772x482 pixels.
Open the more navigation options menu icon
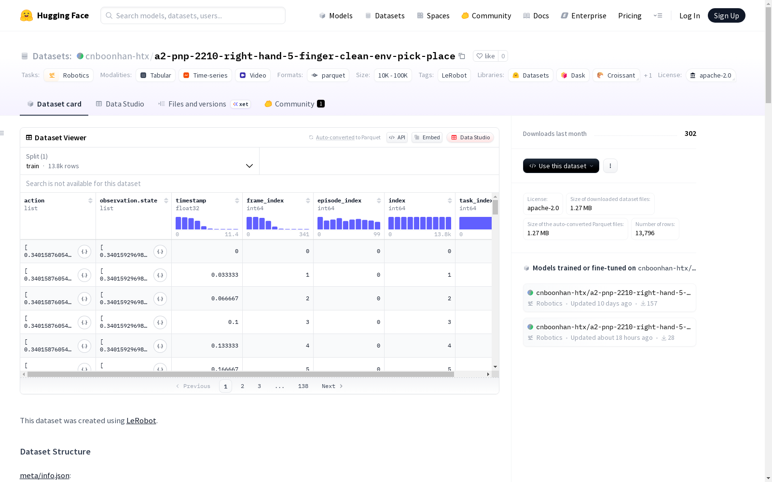(658, 15)
